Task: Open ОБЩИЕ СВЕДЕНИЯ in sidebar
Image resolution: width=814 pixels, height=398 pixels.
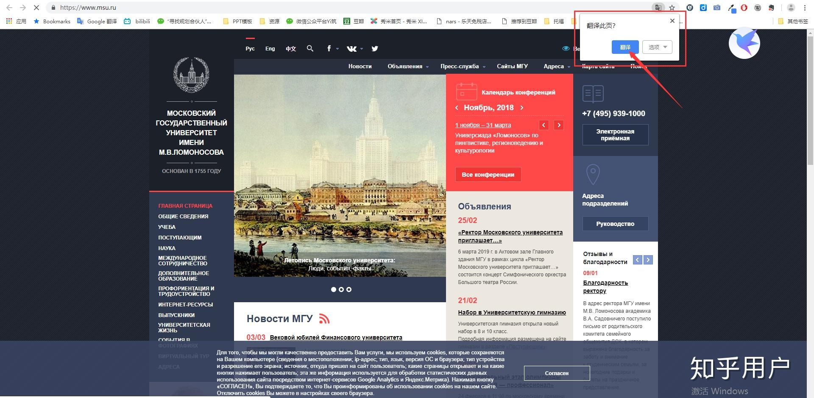Action: [183, 216]
